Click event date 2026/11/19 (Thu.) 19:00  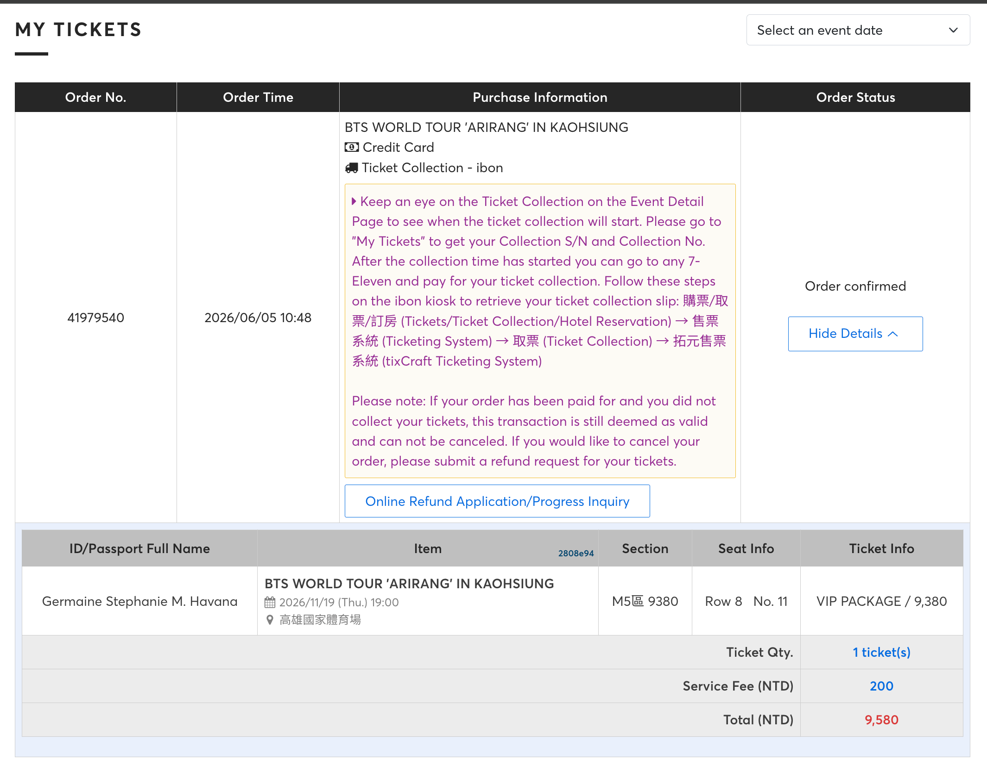339,602
